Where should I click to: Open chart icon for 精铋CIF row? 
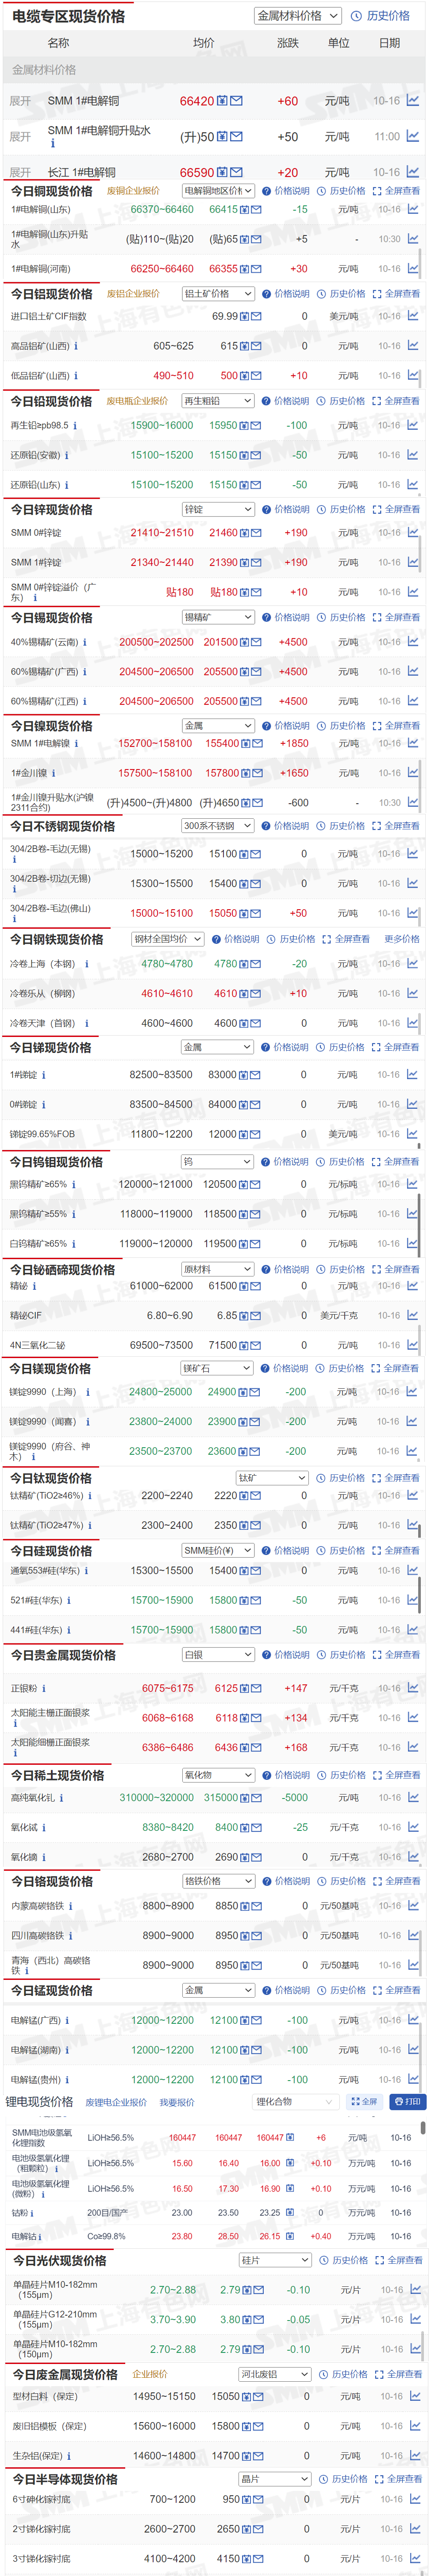[x=412, y=1315]
